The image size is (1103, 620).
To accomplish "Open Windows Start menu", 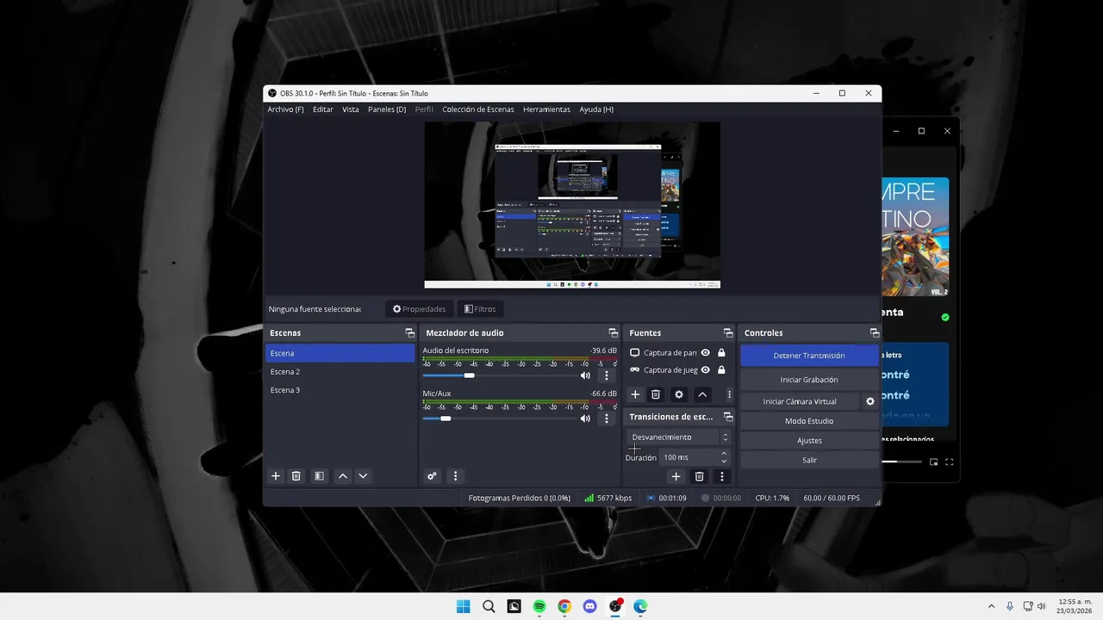I will 463,606.
